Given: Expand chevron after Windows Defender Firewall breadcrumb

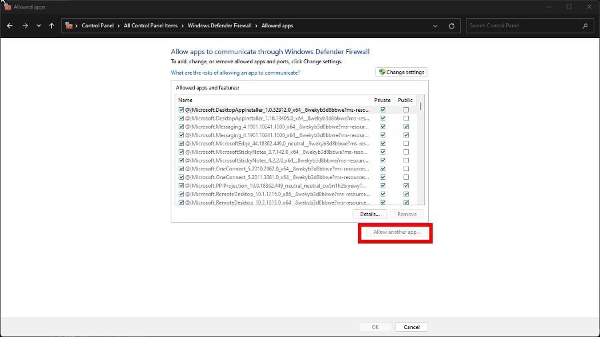Looking at the screenshot, I should 257,25.
